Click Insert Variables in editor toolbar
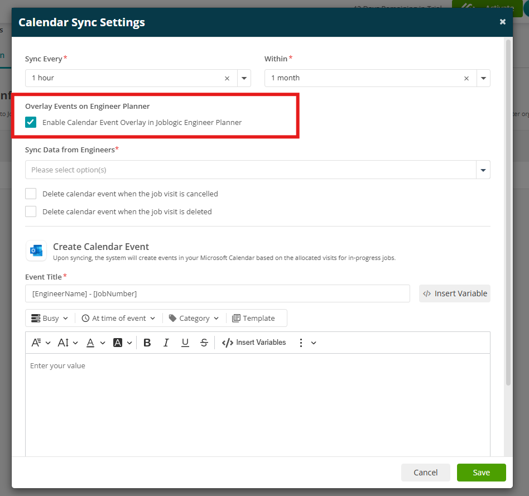 pos(254,343)
